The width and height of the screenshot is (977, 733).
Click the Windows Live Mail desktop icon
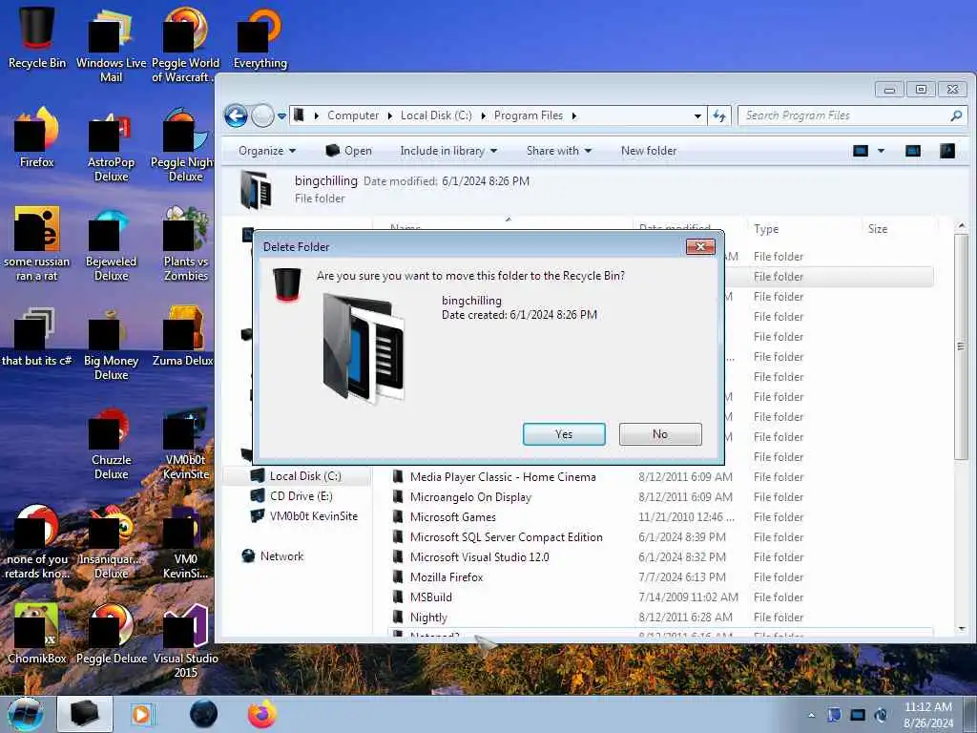(111, 45)
